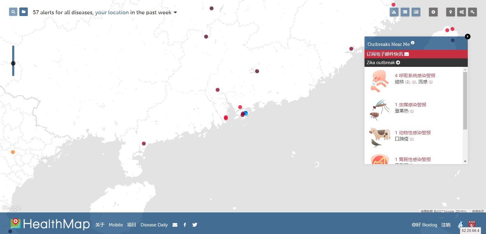This screenshot has width=486, height=234.
Task: Open the Twitter icon in footer
Action: (x=195, y=225)
